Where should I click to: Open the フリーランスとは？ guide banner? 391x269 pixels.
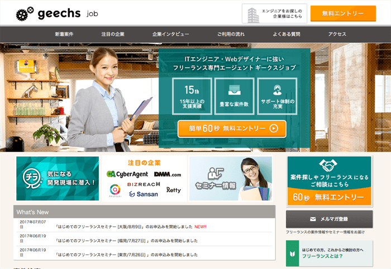tap(329, 254)
